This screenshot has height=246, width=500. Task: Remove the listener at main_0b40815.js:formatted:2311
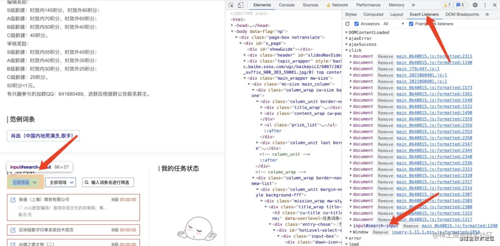click(x=385, y=56)
